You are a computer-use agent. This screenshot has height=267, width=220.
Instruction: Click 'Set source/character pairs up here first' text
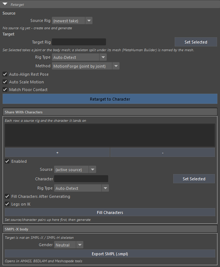(48, 220)
